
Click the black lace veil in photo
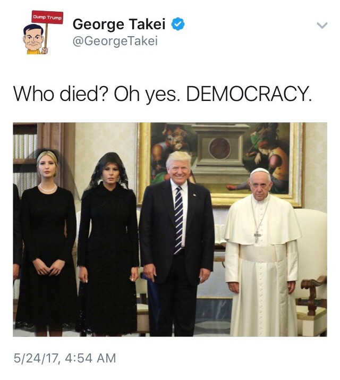point(108,171)
